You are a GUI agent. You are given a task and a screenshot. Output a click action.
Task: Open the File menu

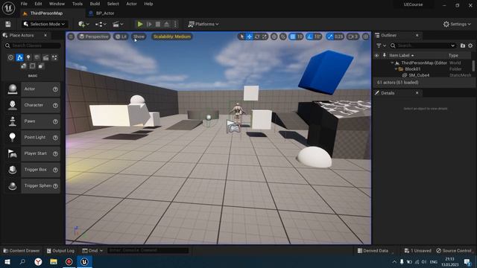(24, 4)
